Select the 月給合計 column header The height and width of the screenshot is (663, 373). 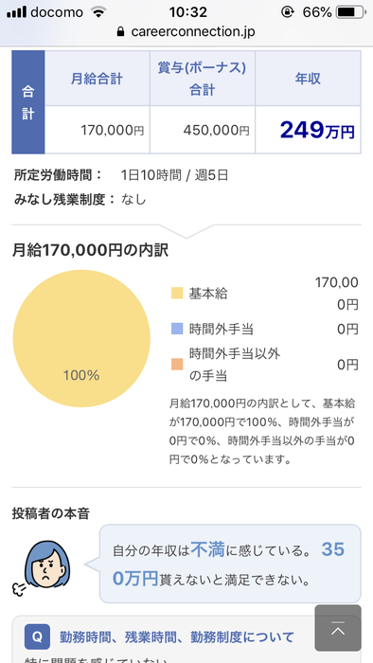(97, 79)
